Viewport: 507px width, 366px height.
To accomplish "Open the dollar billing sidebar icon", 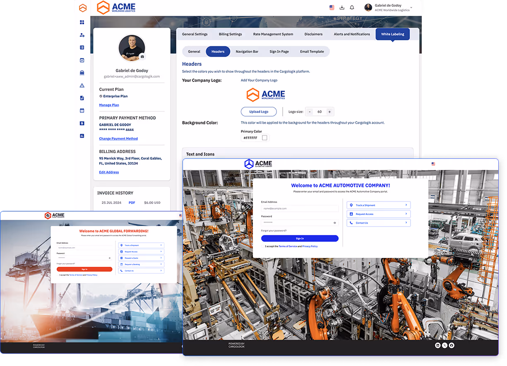I will (82, 123).
